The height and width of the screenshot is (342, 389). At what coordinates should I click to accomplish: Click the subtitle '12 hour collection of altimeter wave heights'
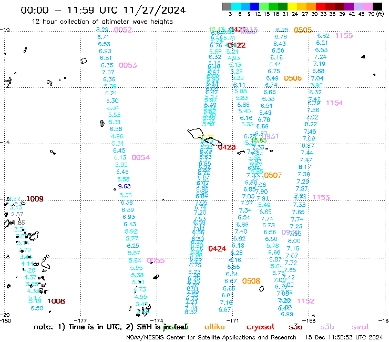pyautogui.click(x=102, y=22)
